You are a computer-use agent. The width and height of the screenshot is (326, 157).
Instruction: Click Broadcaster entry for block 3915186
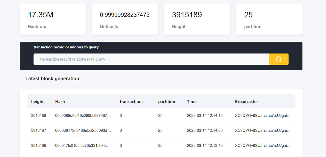pos(263,145)
